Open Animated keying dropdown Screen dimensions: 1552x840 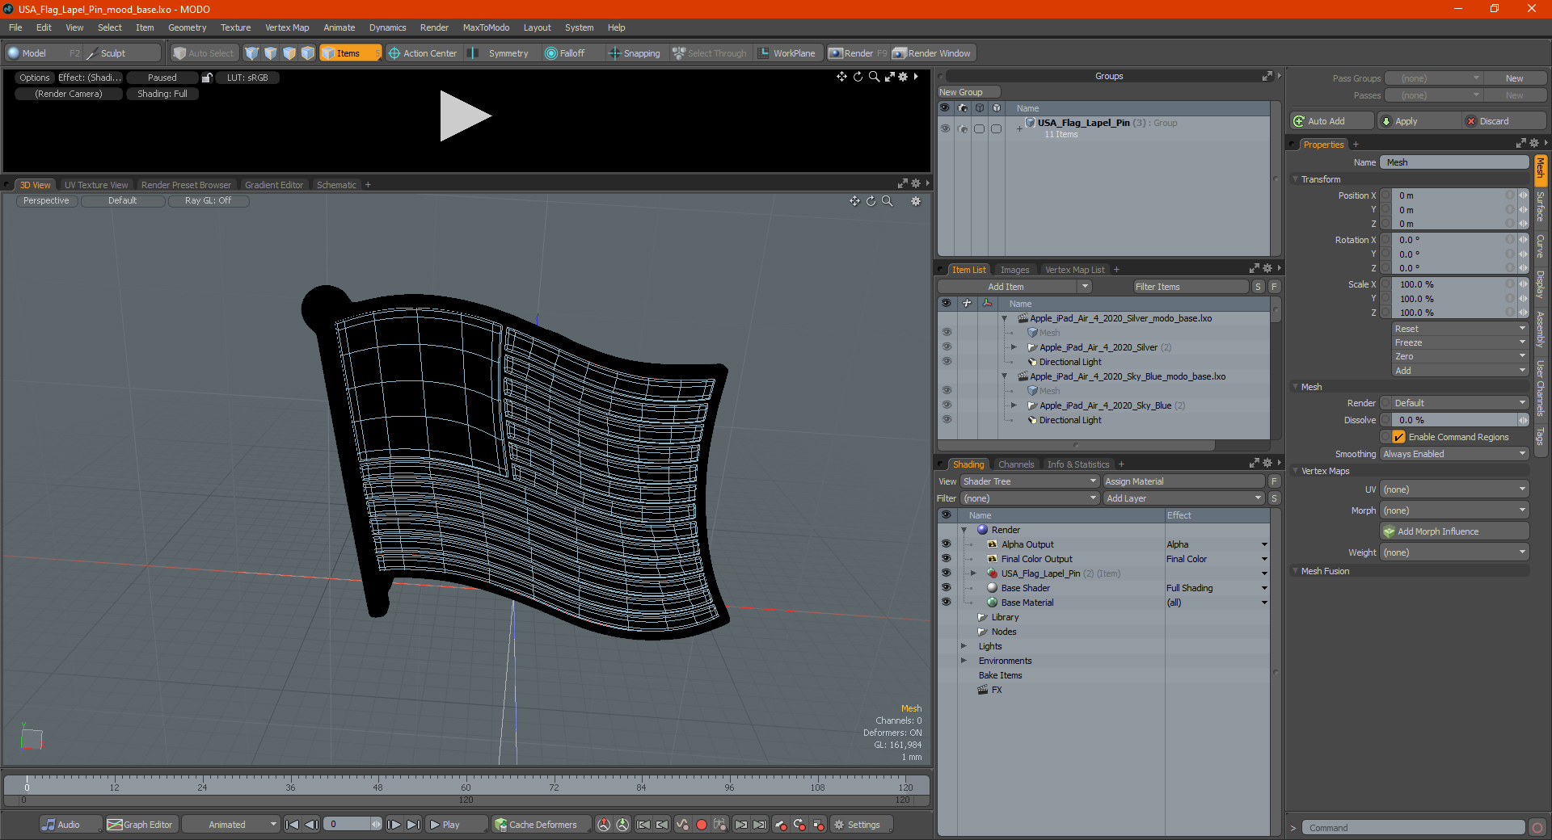(x=230, y=825)
